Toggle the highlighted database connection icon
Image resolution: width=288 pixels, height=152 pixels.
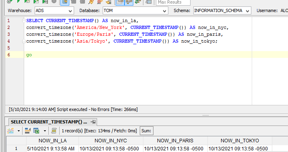coord(65,2)
